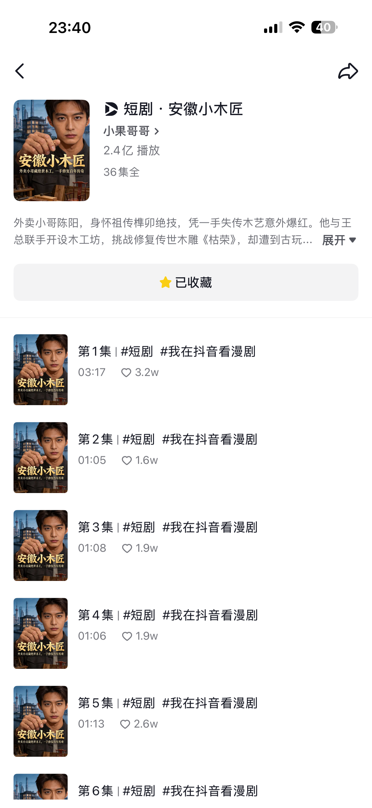Play 第2集 episode title
Screen dimensions: 372x808
coord(167,439)
